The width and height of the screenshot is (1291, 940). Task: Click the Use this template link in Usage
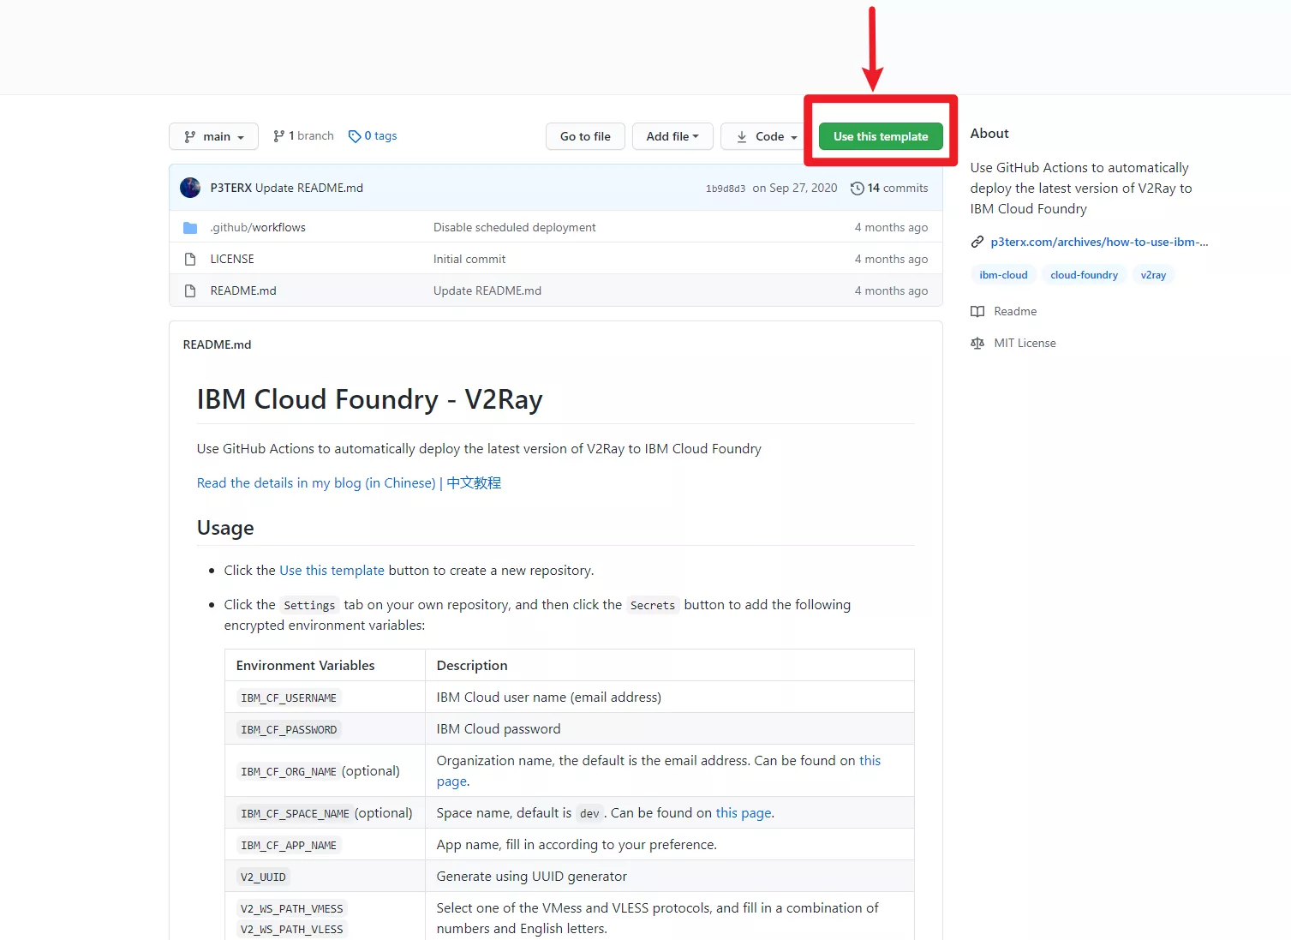point(332,570)
